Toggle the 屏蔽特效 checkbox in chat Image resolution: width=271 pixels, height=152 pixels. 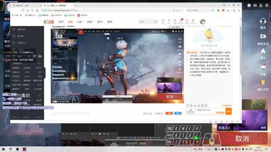(x=223, y=106)
